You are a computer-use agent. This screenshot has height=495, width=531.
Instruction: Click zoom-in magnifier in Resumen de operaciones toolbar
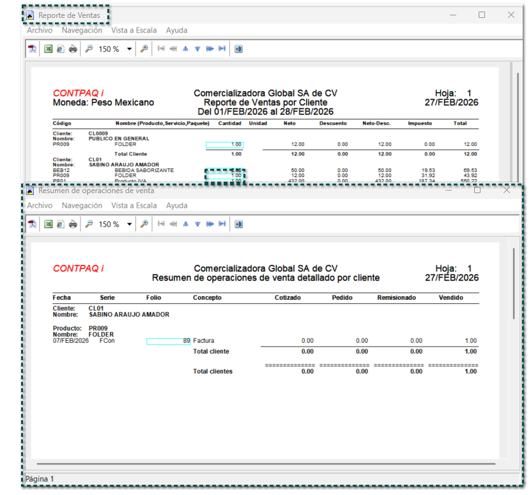pyautogui.click(x=144, y=224)
